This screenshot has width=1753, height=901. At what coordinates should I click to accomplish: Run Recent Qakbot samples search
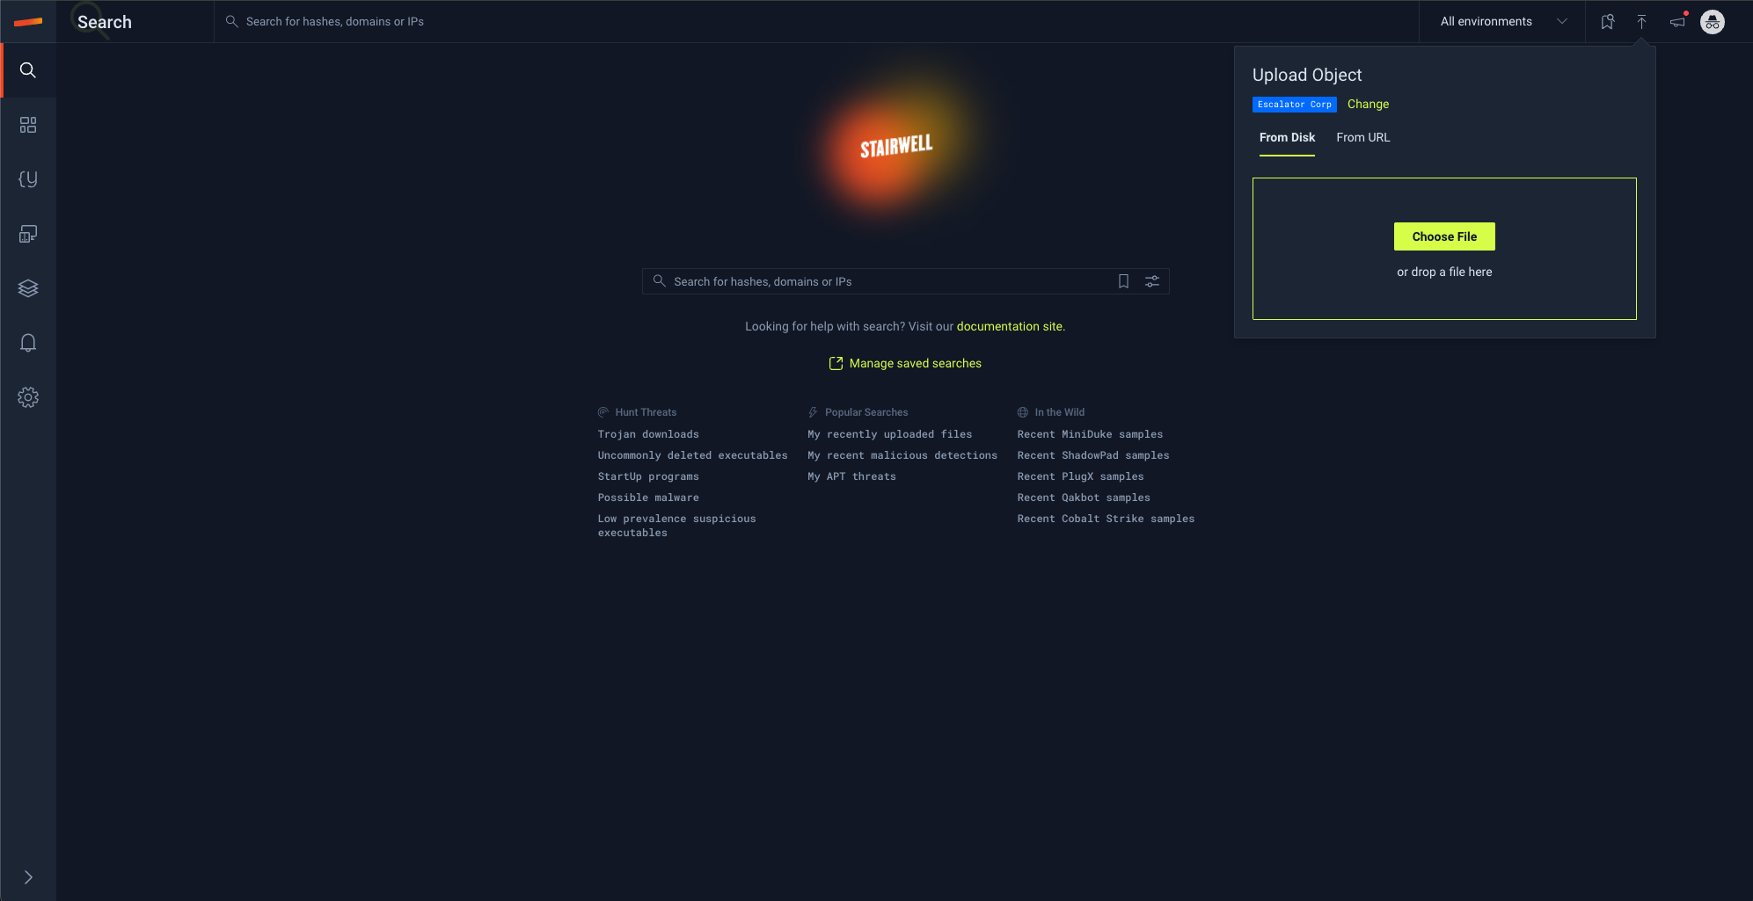tap(1084, 498)
